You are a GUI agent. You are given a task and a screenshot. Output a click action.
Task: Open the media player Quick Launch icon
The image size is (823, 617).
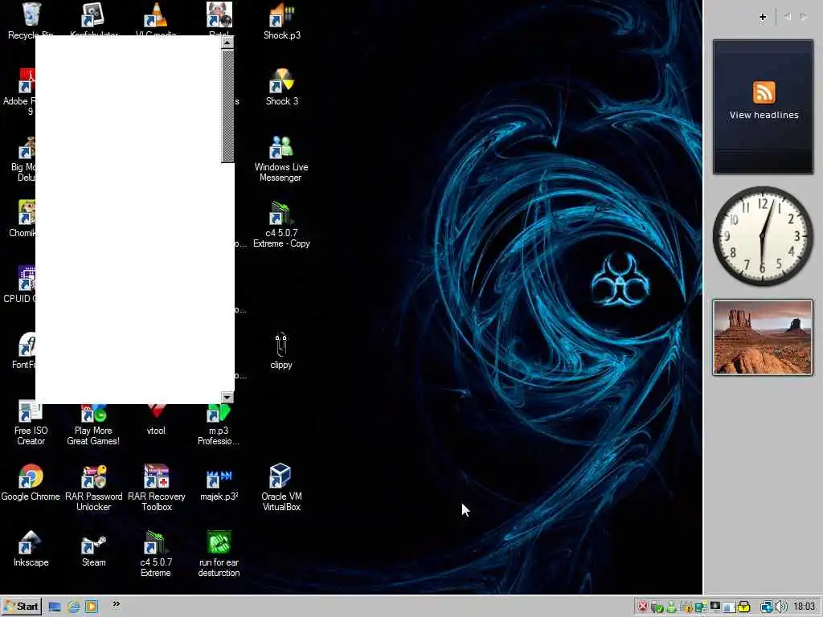point(92,607)
